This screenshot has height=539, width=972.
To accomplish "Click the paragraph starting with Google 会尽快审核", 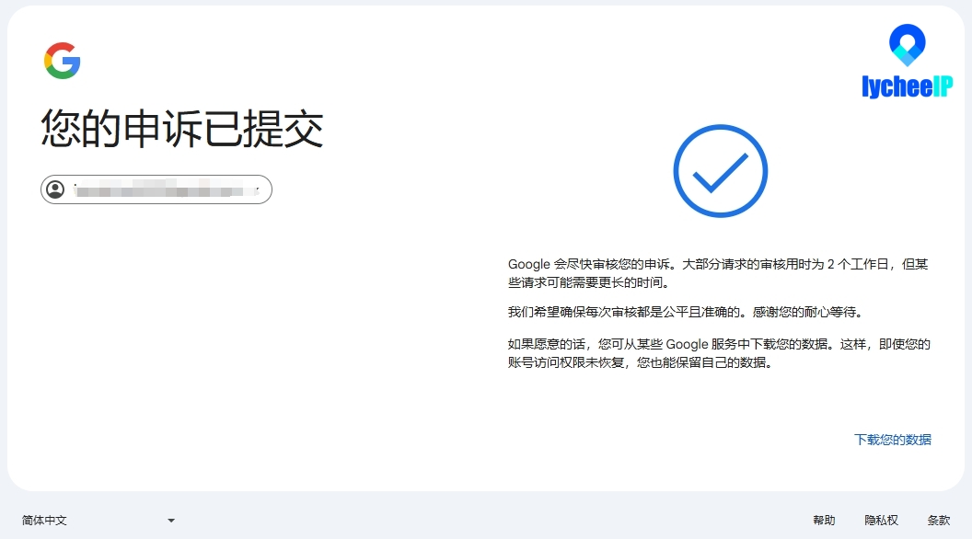I will pyautogui.click(x=718, y=273).
